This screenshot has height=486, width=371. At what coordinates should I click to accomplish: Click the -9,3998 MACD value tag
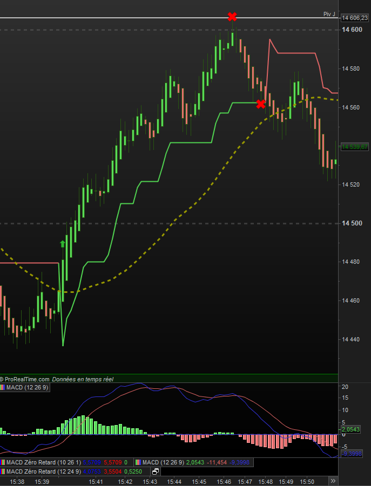pos(352,454)
